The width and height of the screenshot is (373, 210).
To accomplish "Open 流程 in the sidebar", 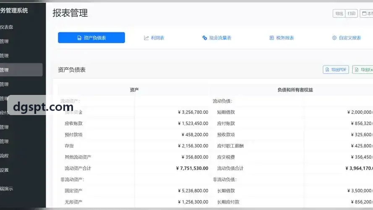I will (x=5, y=156).
